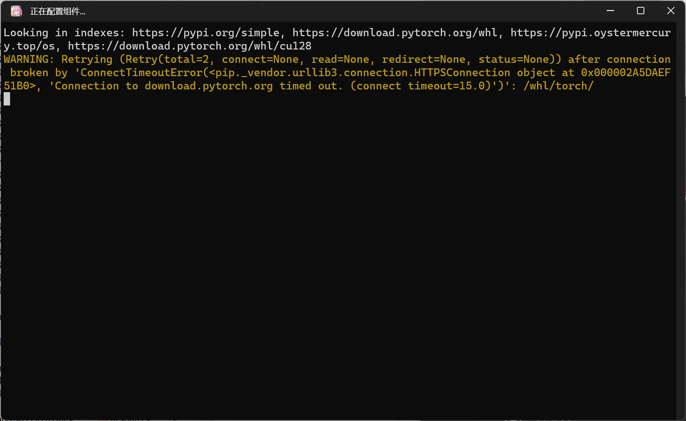Screen dimensions: 686x421
Task: Select the ConnectTimeoutError word
Action: click(x=142, y=72)
